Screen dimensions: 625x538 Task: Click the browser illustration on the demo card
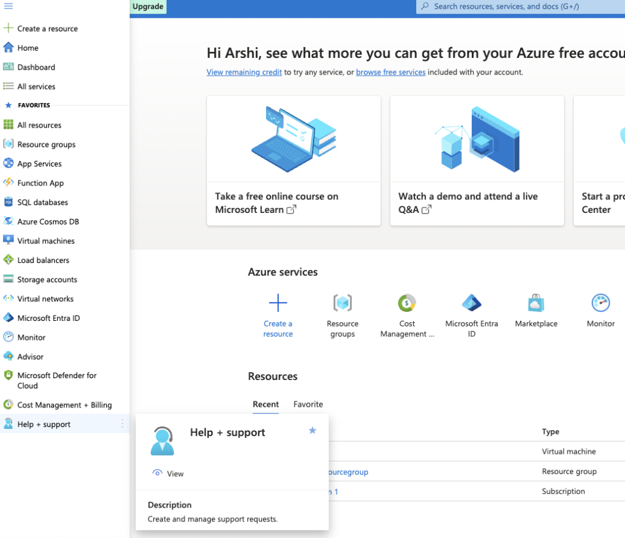pos(477,139)
